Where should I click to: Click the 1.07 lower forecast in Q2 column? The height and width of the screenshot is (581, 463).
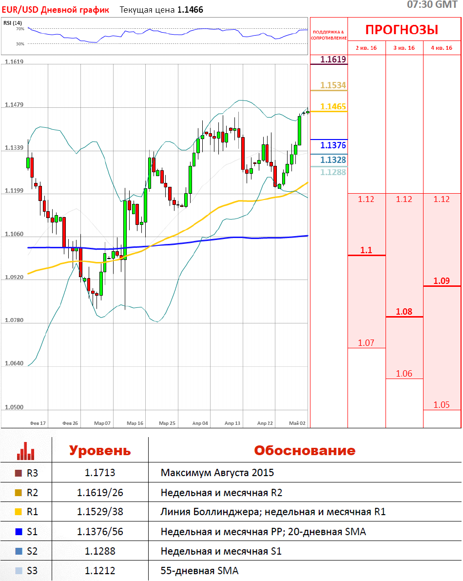366,343
